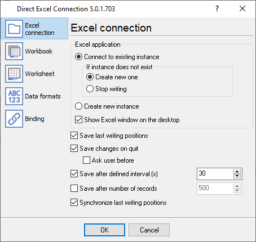The height and width of the screenshot is (242, 256).
Task: Click the Workbook stacked sheets icon
Action: tap(14, 51)
